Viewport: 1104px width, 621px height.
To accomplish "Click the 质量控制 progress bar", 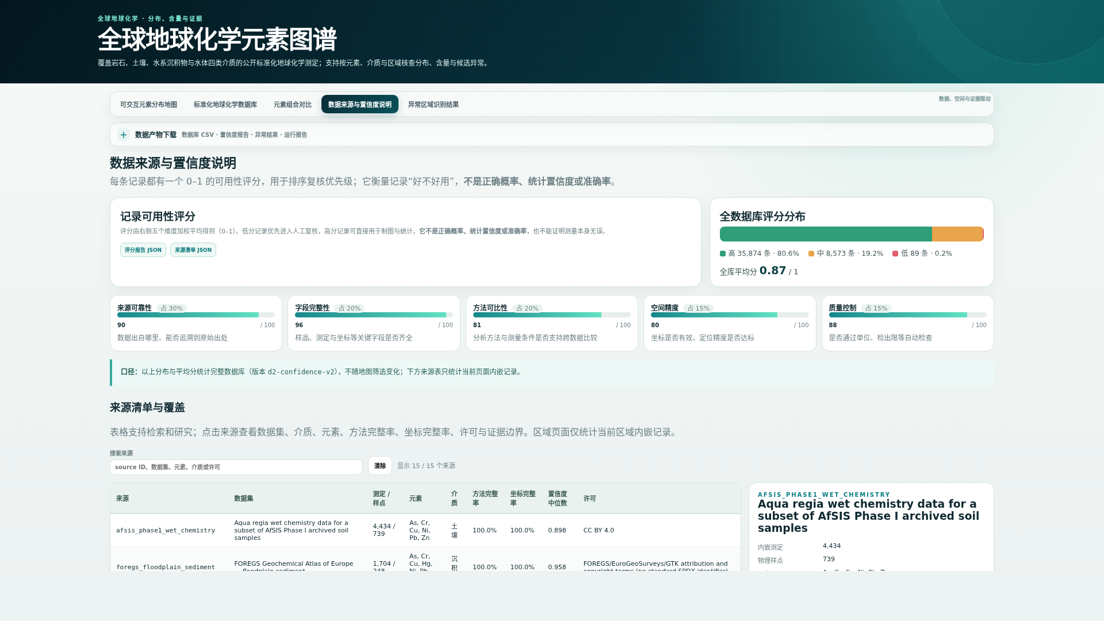I will 907,315.
